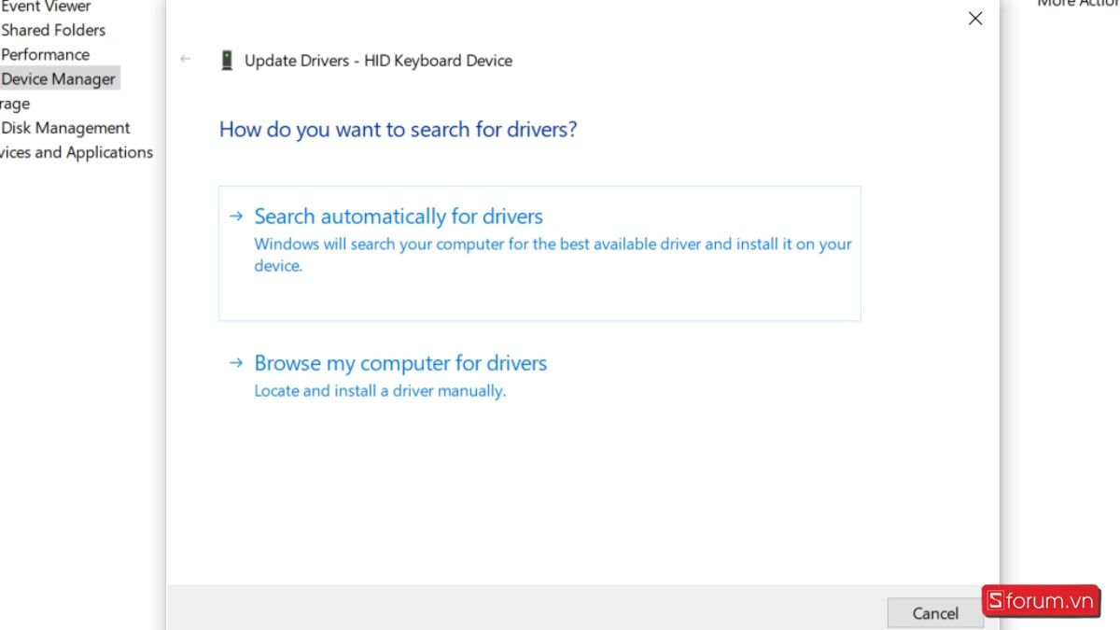The height and width of the screenshot is (630, 1120).
Task: Click the HID keyboard device icon in title
Action: coord(226,59)
